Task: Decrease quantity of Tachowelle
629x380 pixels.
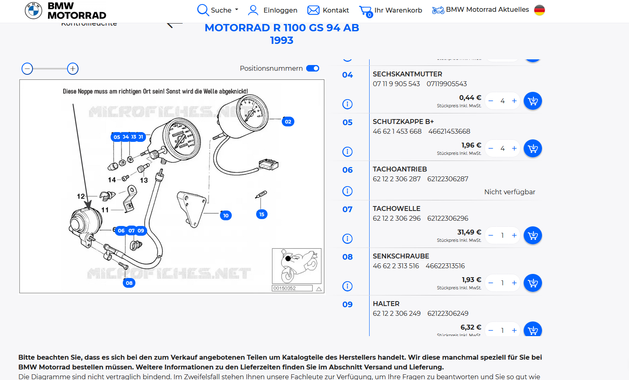Action: pos(491,235)
